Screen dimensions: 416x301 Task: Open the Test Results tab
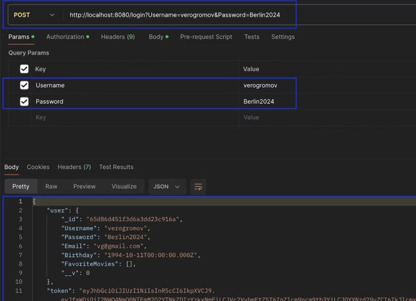click(116, 167)
